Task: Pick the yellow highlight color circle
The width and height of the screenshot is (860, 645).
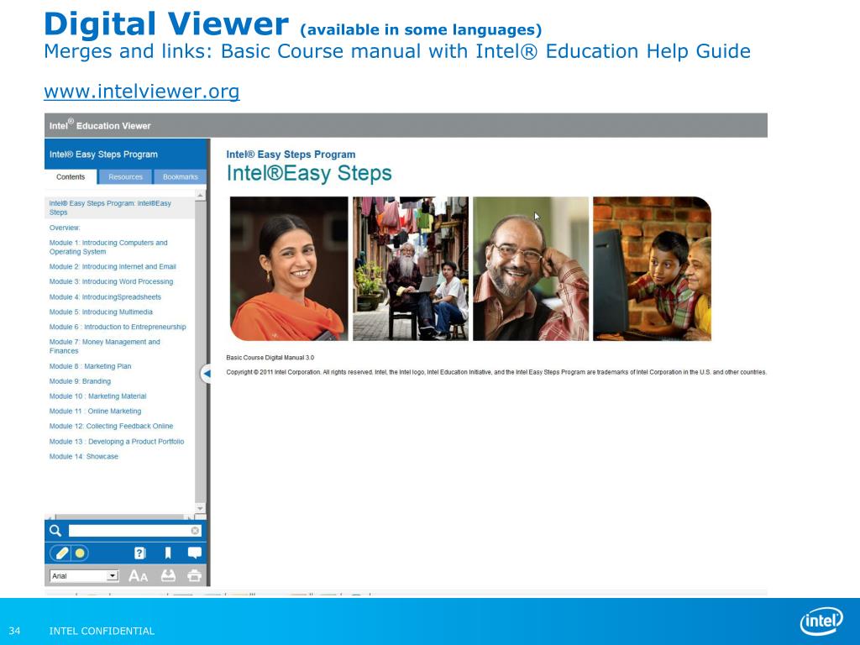Action: coord(80,553)
